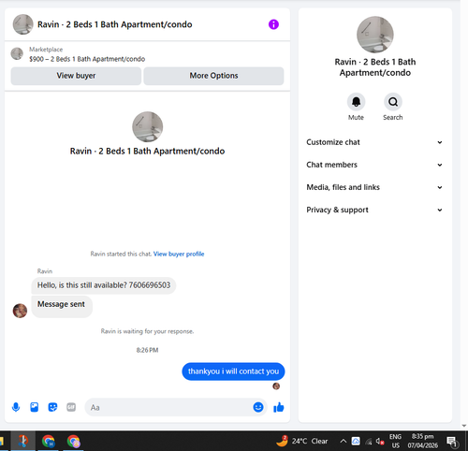Mute conversation with the bell icon
468x451 pixels.
(x=356, y=102)
